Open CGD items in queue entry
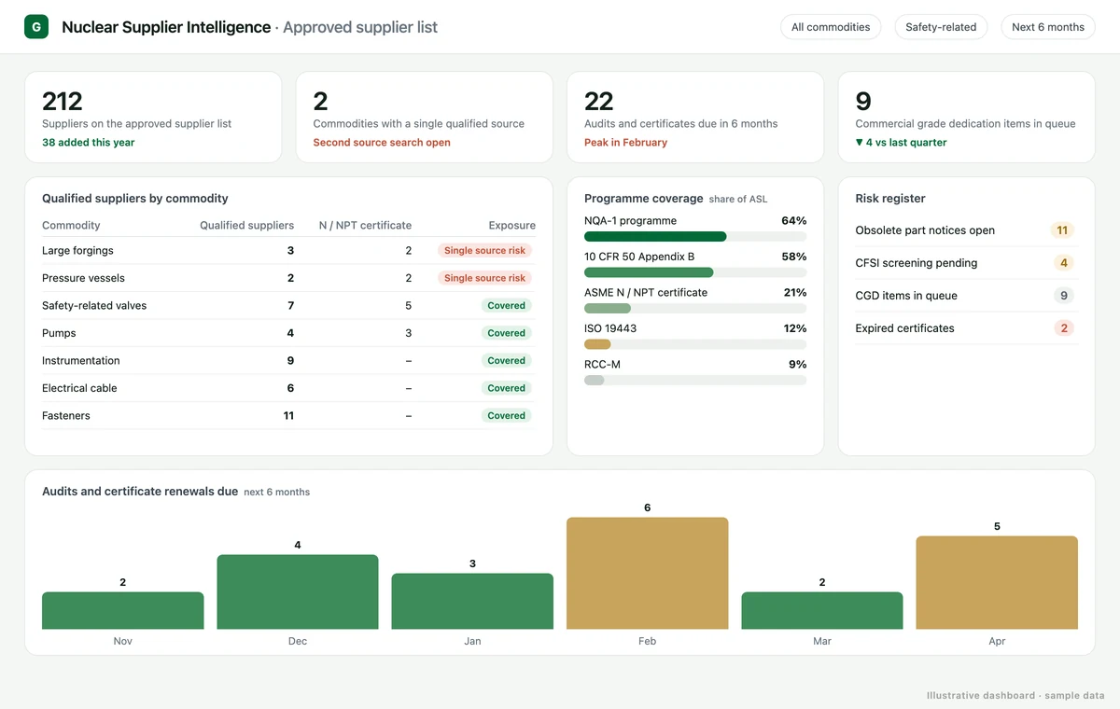 click(x=967, y=296)
